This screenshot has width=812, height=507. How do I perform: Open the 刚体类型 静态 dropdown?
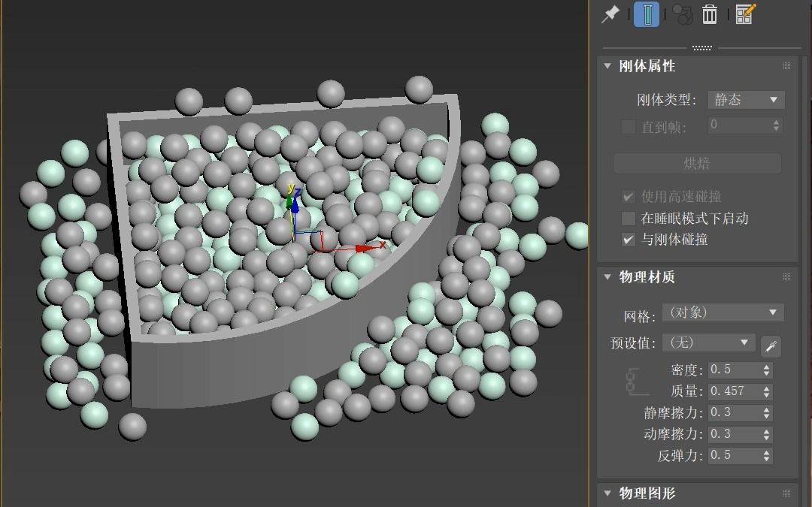click(x=746, y=99)
